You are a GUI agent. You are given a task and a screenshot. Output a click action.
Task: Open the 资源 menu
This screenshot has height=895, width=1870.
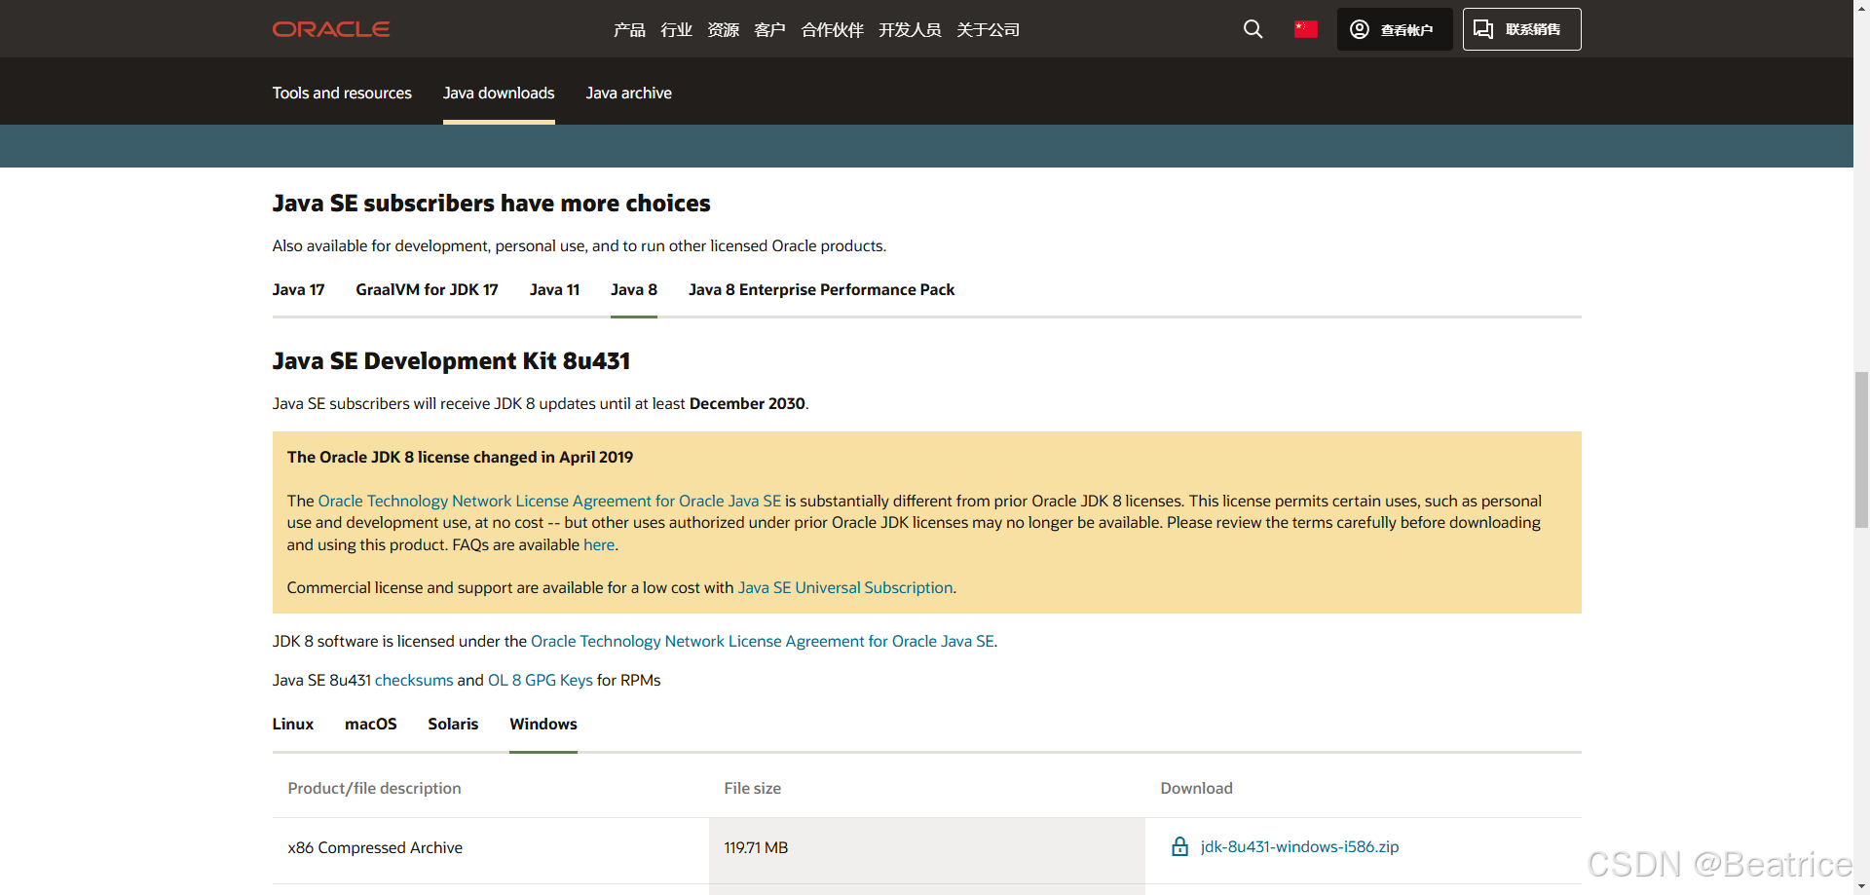click(723, 30)
